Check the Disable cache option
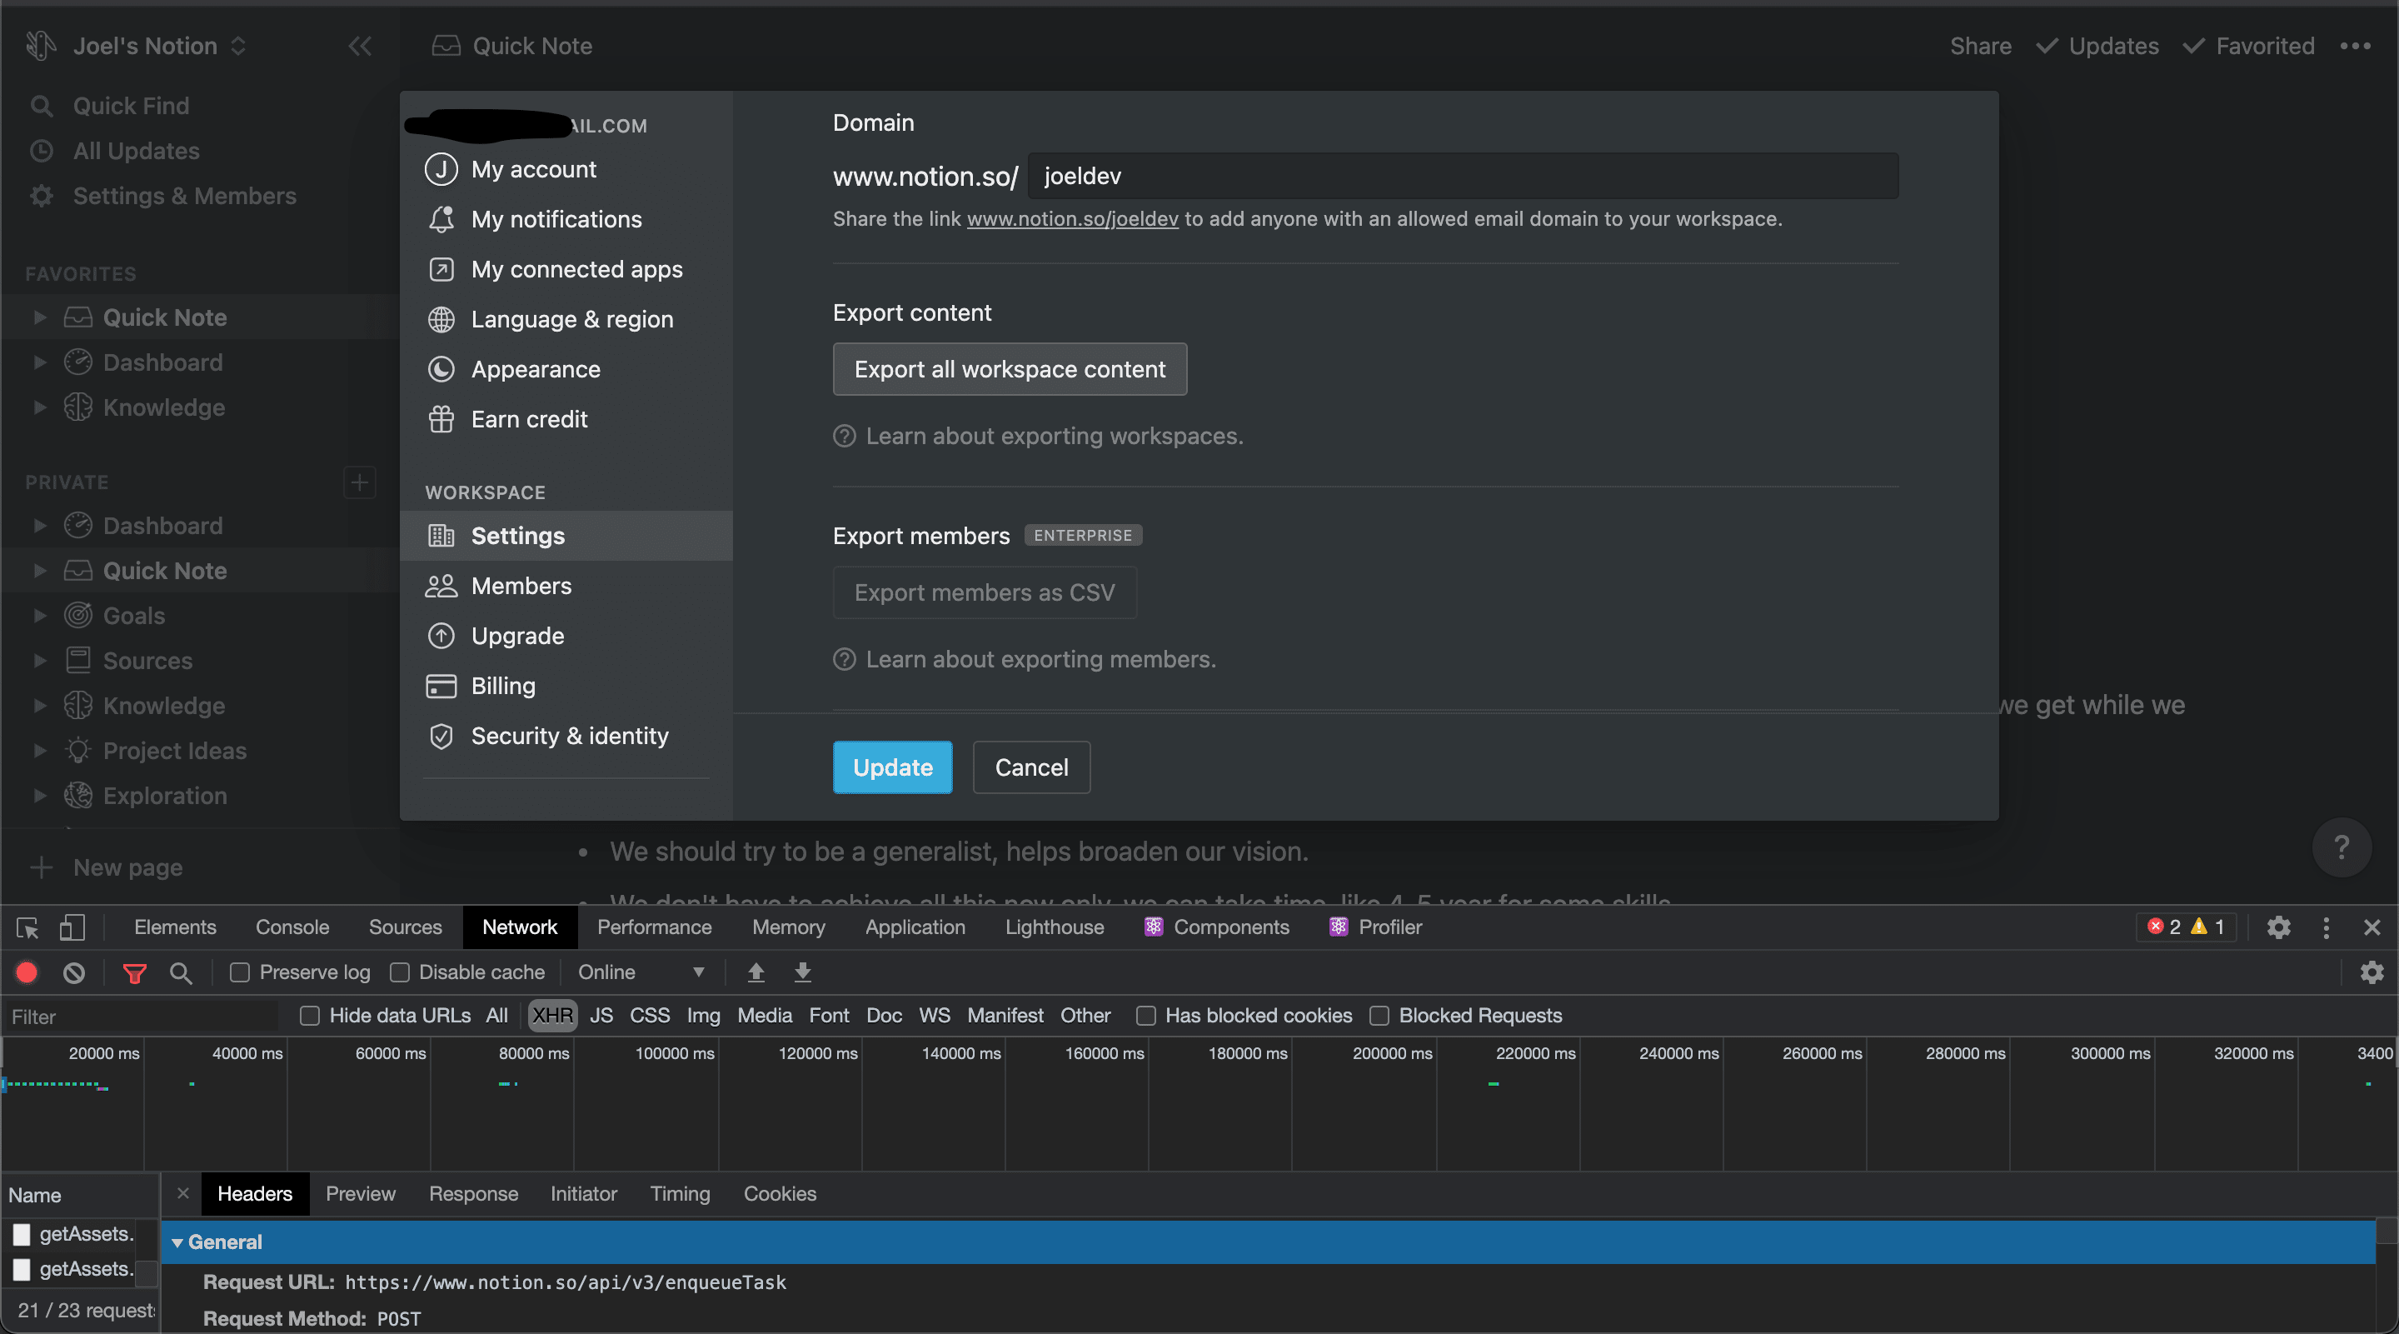The width and height of the screenshot is (2399, 1334). click(401, 972)
